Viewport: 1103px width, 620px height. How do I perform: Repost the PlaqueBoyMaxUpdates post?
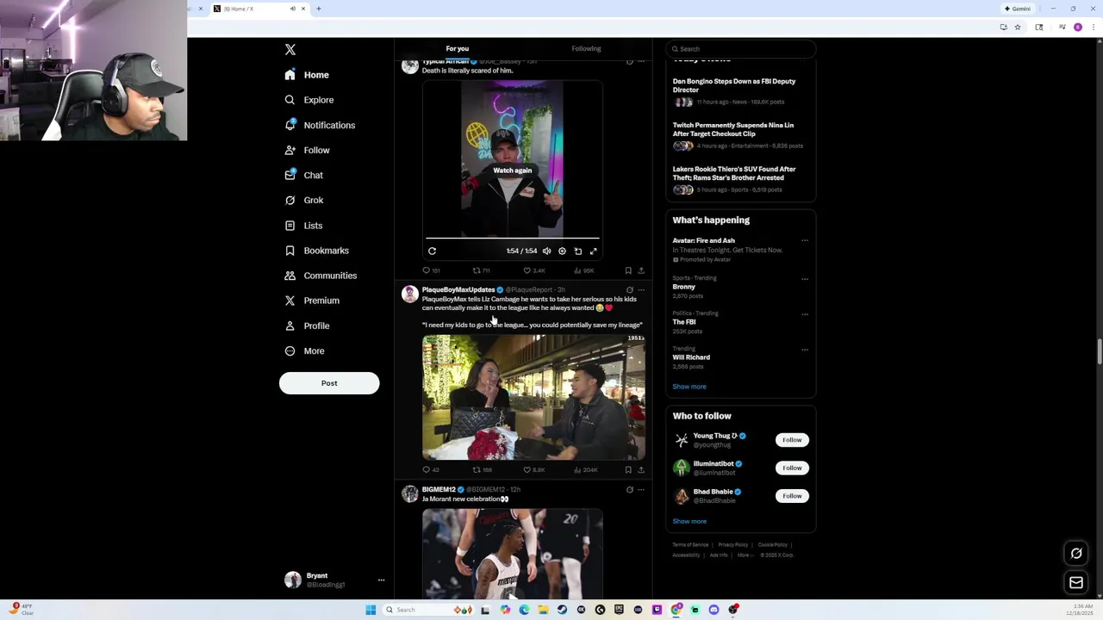482,470
